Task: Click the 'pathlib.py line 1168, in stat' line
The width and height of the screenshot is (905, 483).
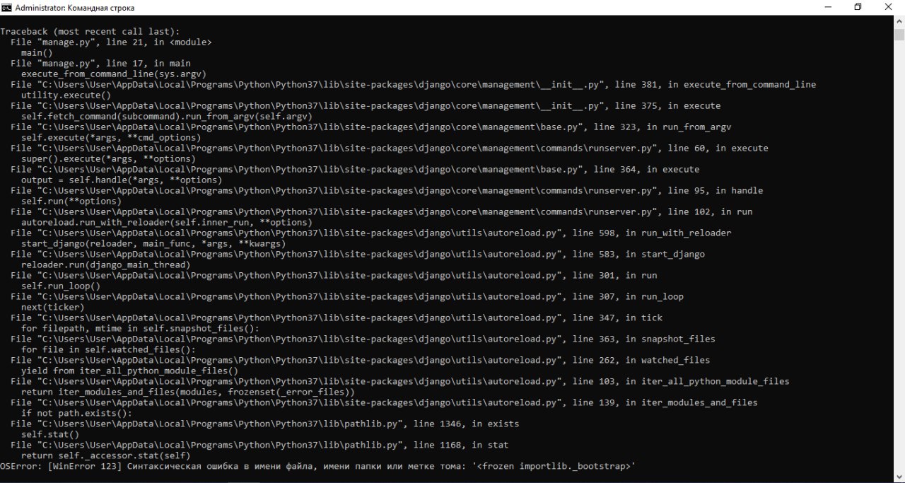Action: [259, 446]
